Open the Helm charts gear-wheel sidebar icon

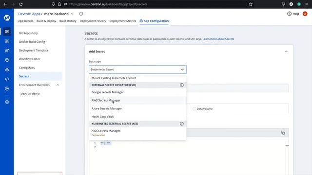7,41
